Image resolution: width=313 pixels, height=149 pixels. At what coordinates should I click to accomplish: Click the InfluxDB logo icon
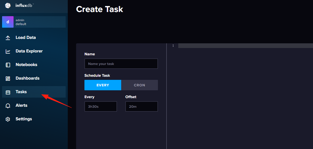(8, 5)
